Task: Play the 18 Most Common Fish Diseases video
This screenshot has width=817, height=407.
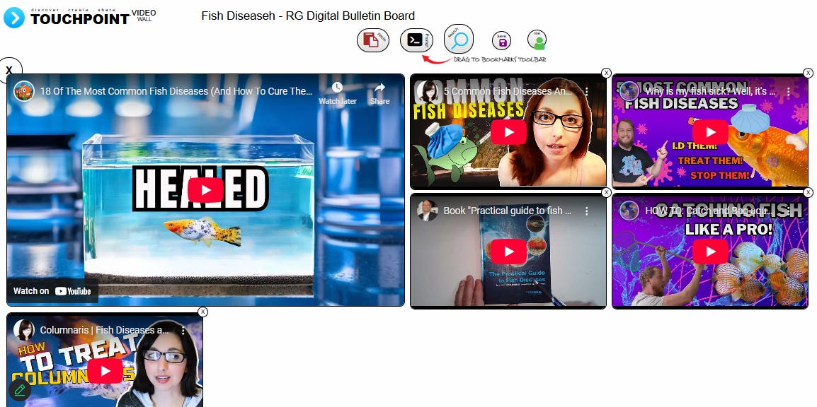Action: pyautogui.click(x=205, y=190)
